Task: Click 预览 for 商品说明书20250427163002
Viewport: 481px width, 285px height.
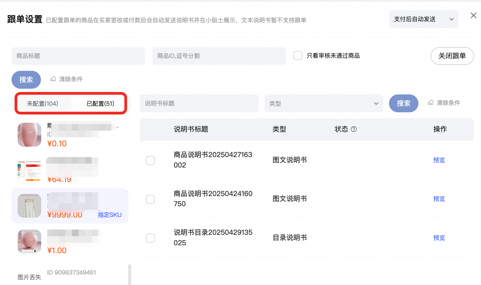Action: 439,160
